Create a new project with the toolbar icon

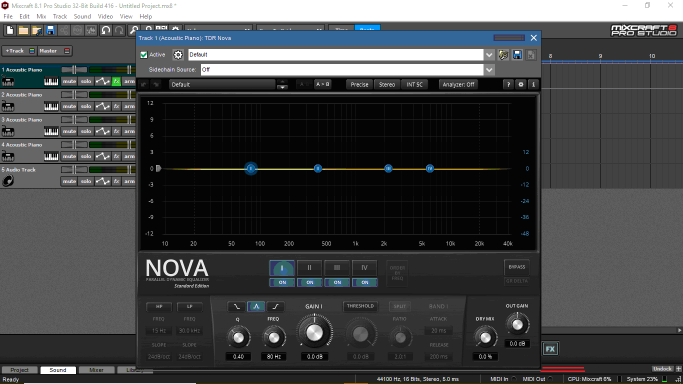point(10,30)
